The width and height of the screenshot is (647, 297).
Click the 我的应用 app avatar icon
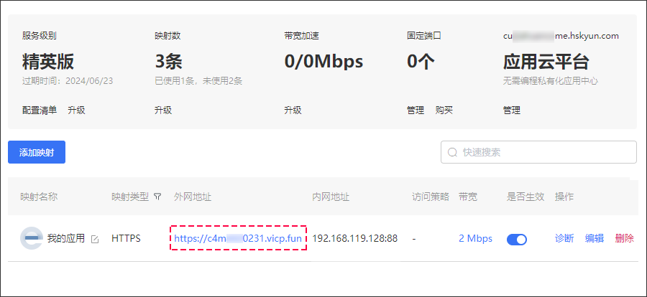point(32,238)
